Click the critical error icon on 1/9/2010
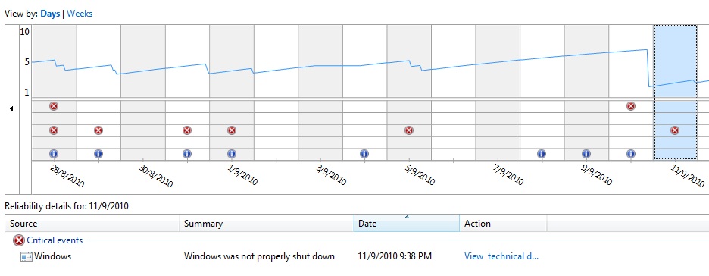 [232, 130]
